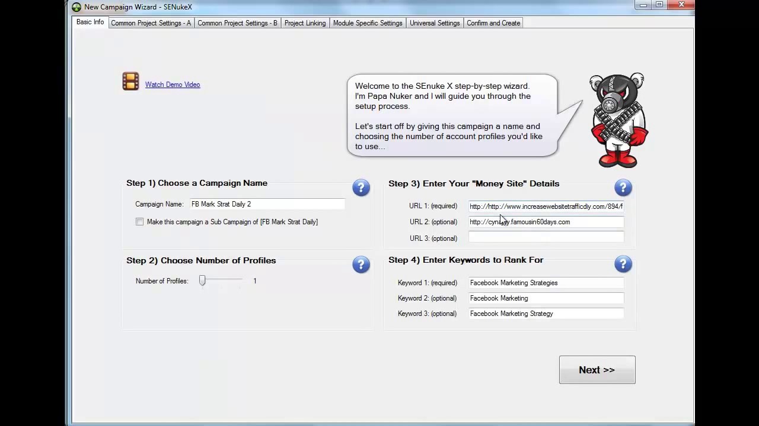Open Common Project Settings - B tab
The width and height of the screenshot is (759, 426).
click(x=237, y=23)
